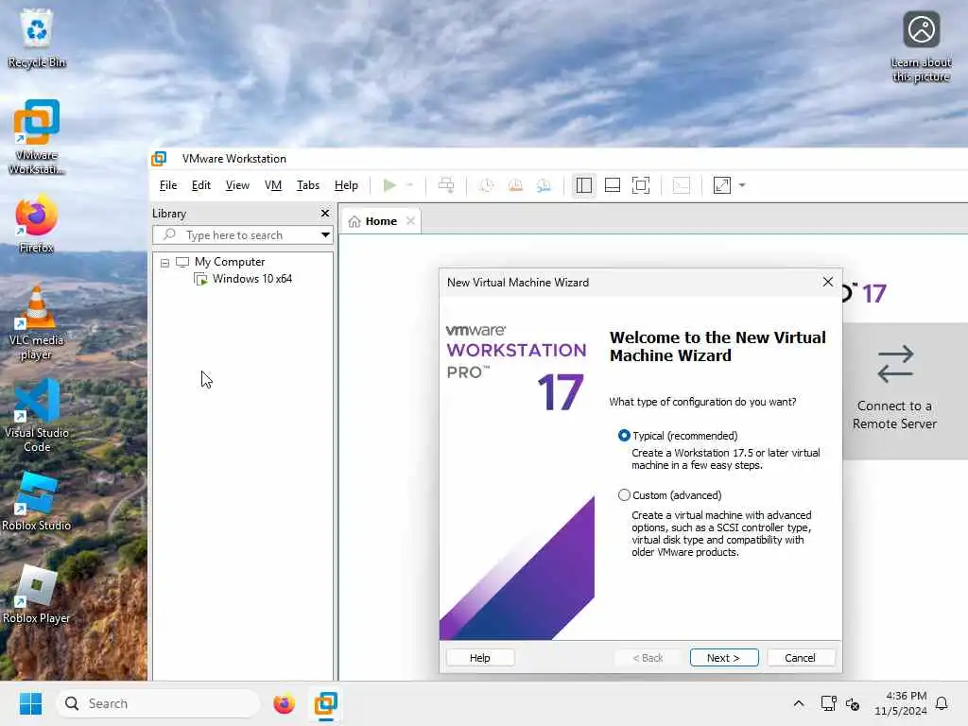This screenshot has height=726, width=968.
Task: Click the magnifier icon in Library search
Action: [169, 235]
